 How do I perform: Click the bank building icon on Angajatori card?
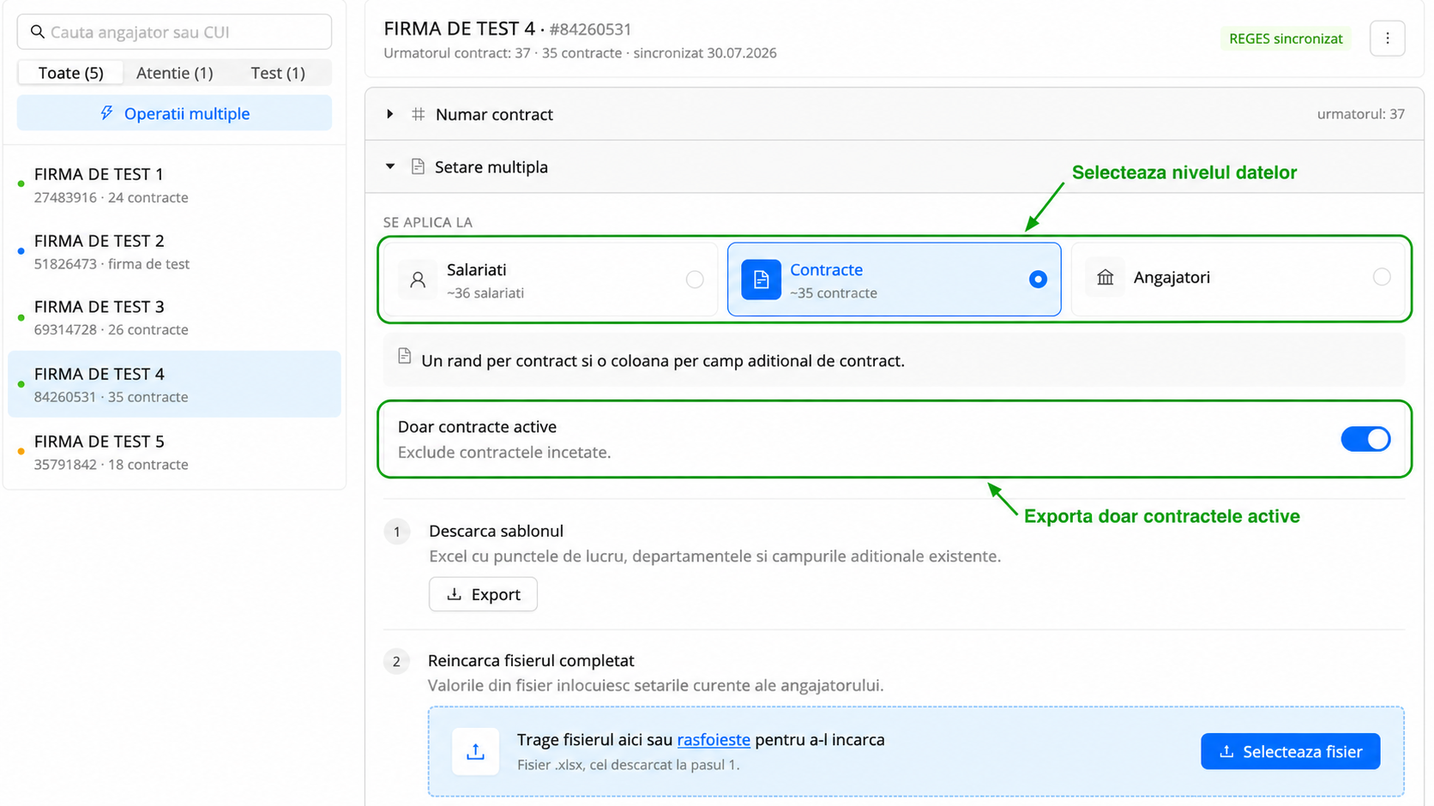1106,277
